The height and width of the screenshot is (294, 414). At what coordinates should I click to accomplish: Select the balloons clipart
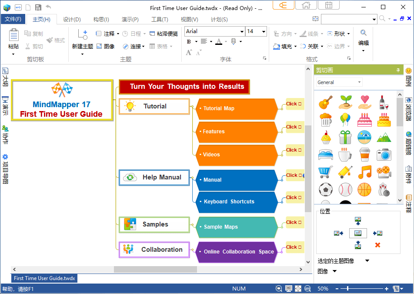point(345,120)
